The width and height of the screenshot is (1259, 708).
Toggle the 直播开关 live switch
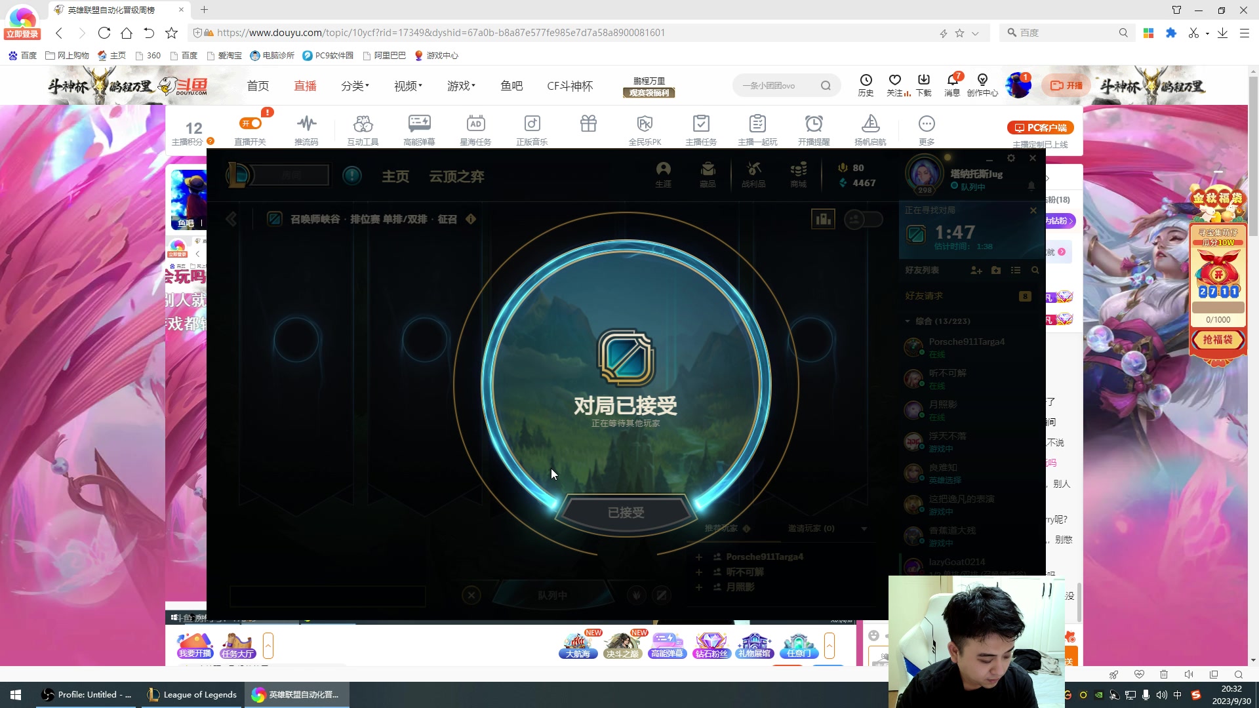click(x=250, y=123)
